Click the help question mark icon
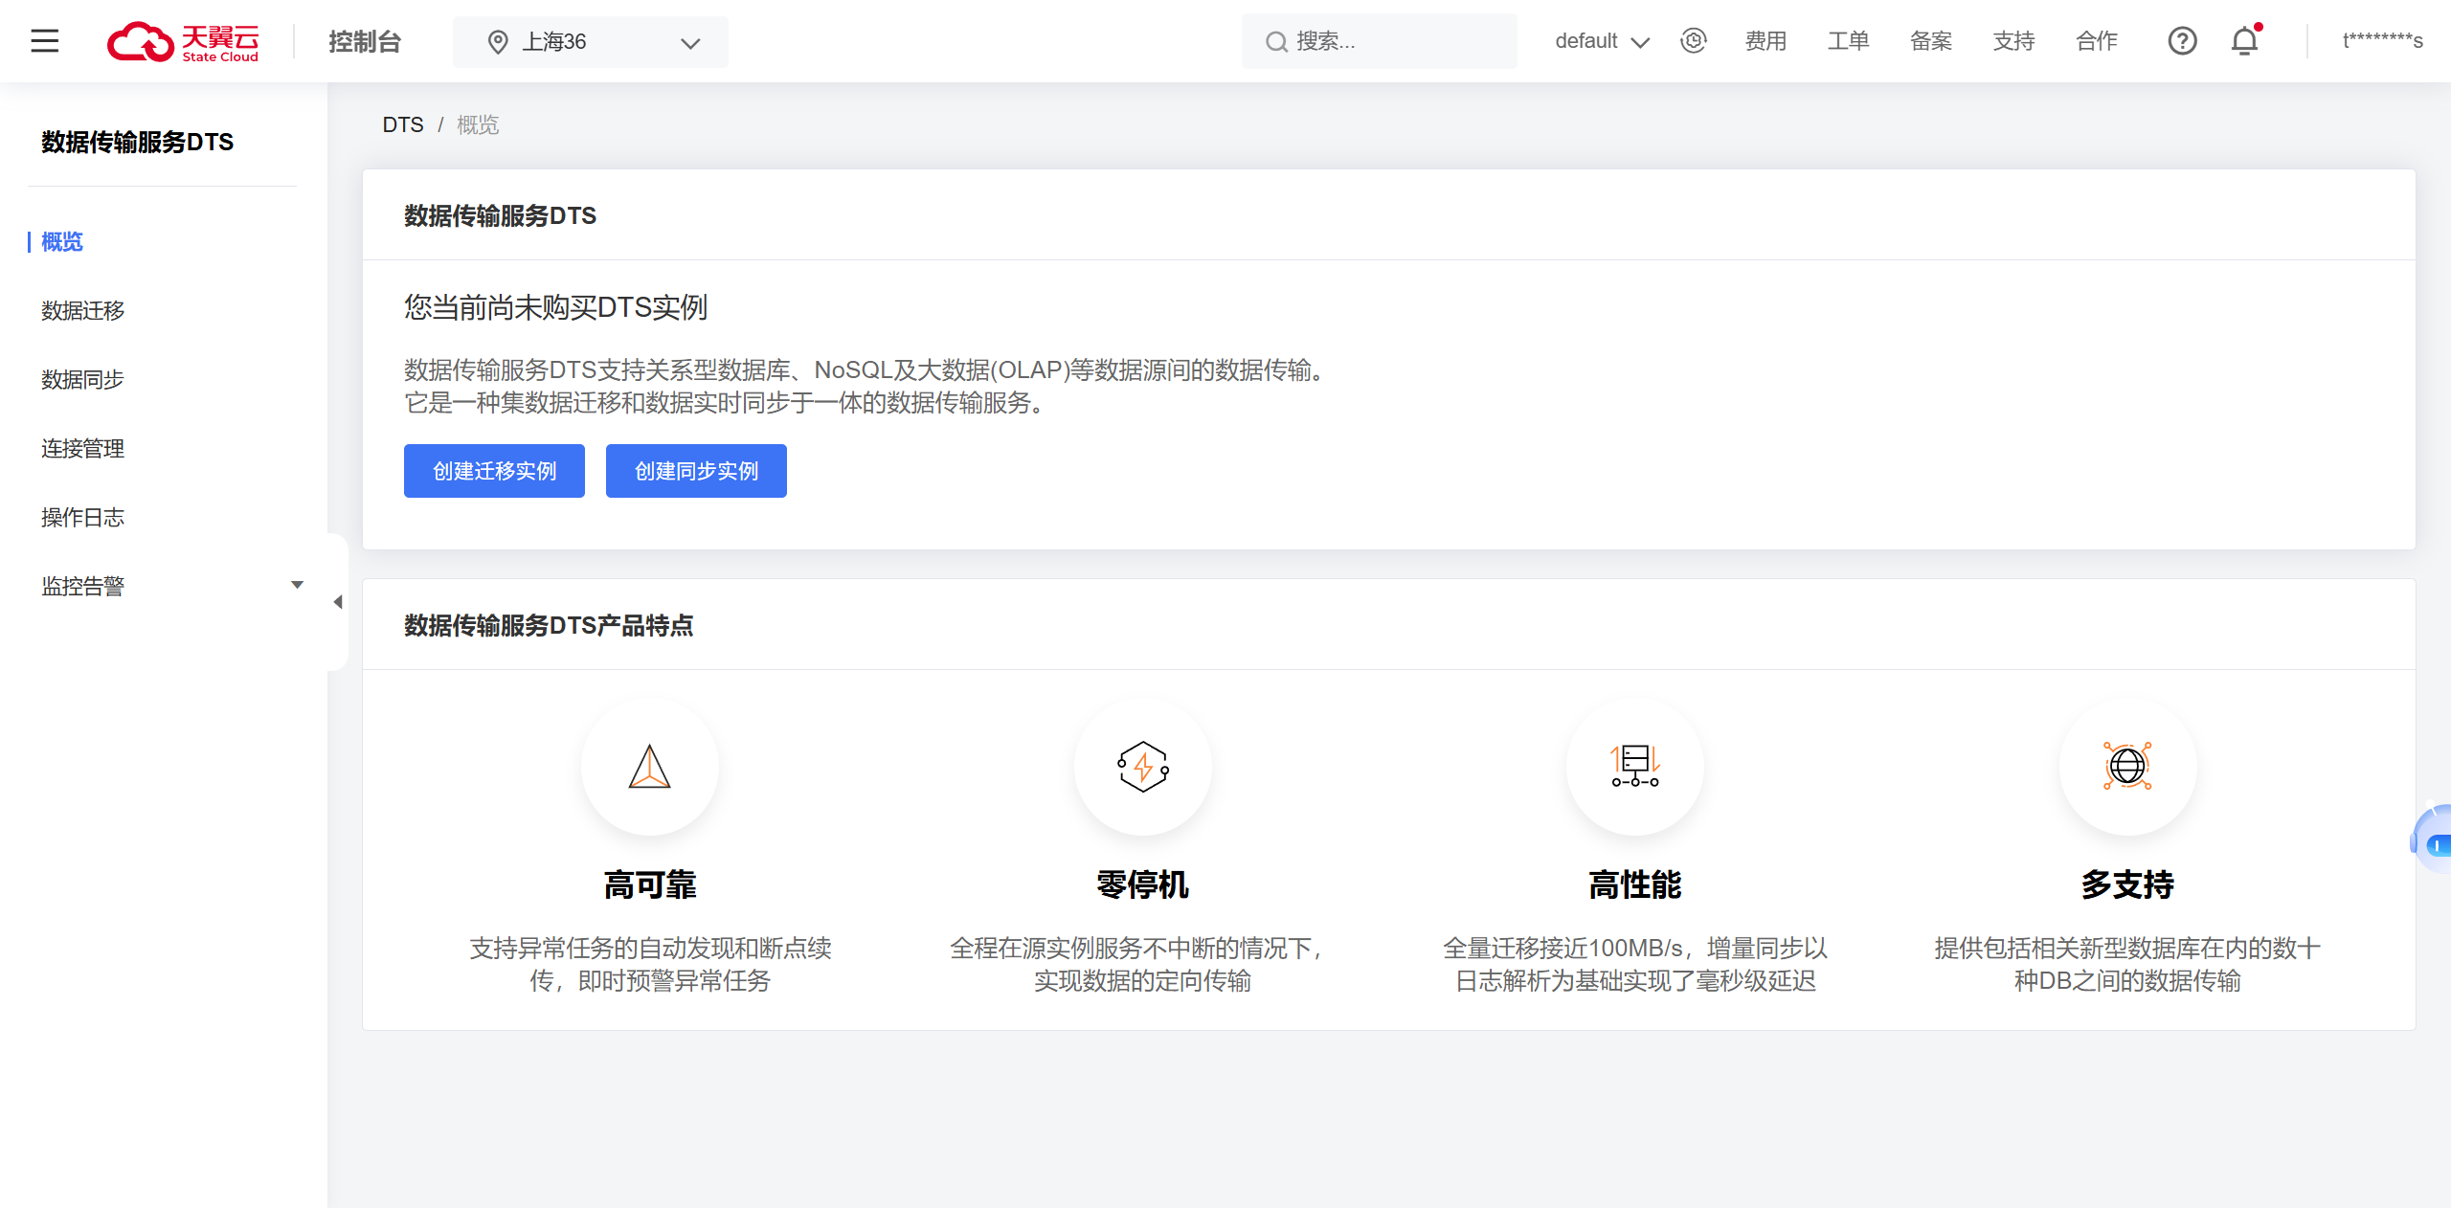Viewport: 2451px width, 1208px height. pyautogui.click(x=2182, y=41)
